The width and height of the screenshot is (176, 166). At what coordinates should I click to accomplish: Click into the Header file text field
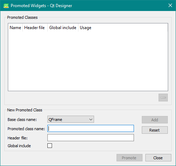[x=90, y=138]
